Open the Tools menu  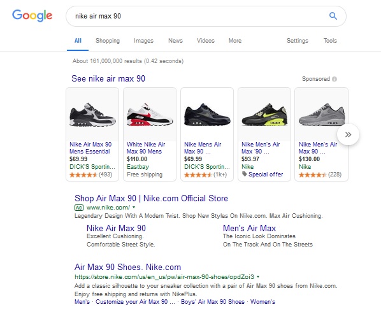330,41
